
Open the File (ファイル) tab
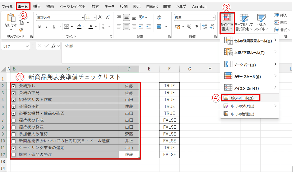[7, 7]
